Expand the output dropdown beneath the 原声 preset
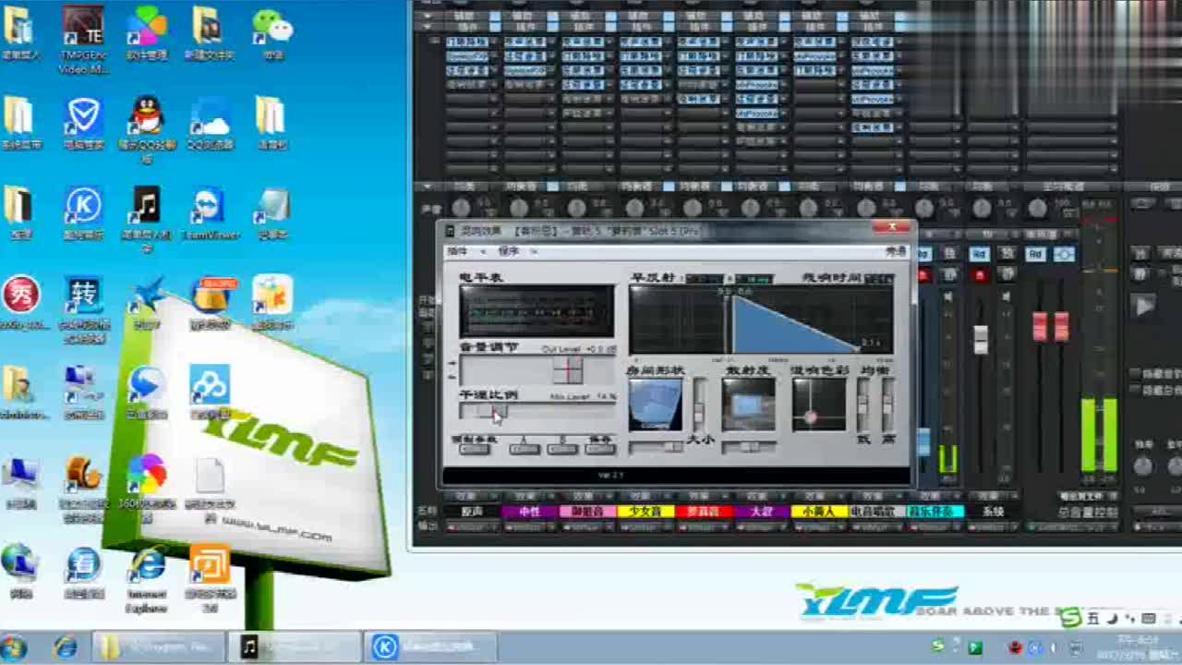Viewport: 1182px width, 665px height. click(x=472, y=527)
